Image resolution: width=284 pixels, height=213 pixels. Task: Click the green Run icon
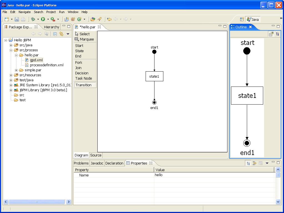click(43, 19)
